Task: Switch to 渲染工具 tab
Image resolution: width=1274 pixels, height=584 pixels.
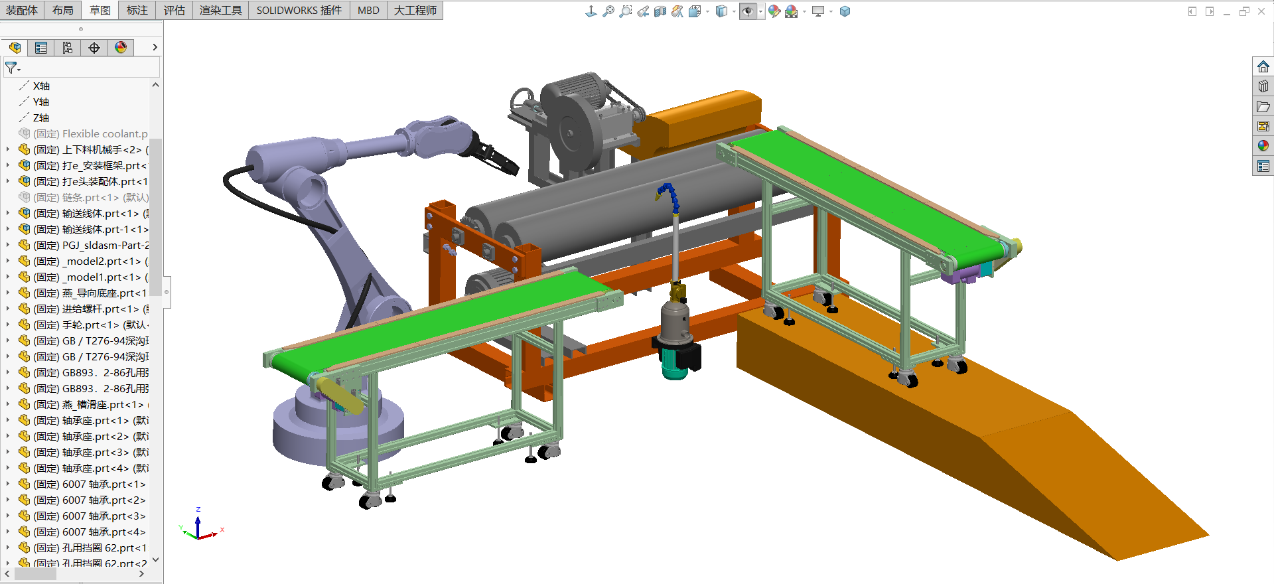Action: (221, 10)
